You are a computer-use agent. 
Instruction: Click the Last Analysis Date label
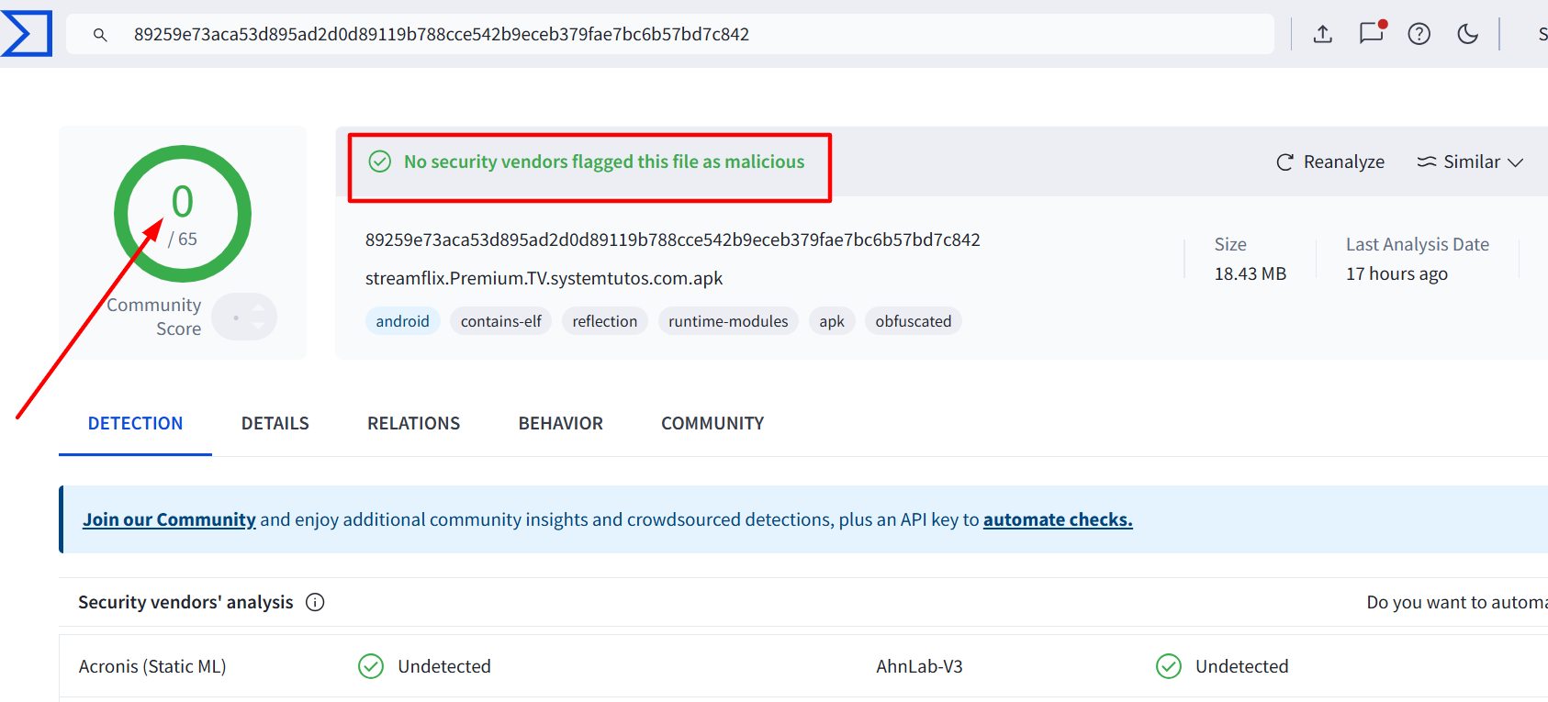tap(1418, 244)
